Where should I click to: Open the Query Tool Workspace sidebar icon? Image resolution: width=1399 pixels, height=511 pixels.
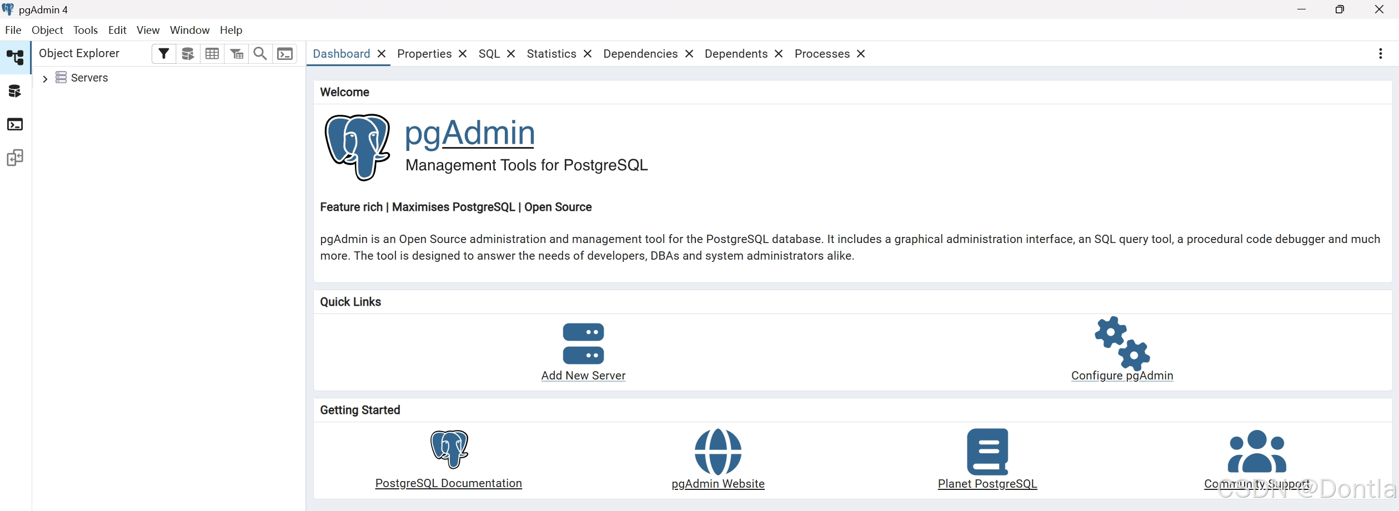tap(15, 90)
